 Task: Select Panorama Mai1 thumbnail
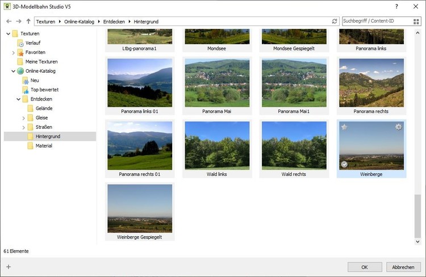(x=294, y=86)
